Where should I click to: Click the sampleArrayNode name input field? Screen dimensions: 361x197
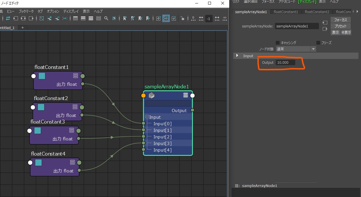[297, 26]
